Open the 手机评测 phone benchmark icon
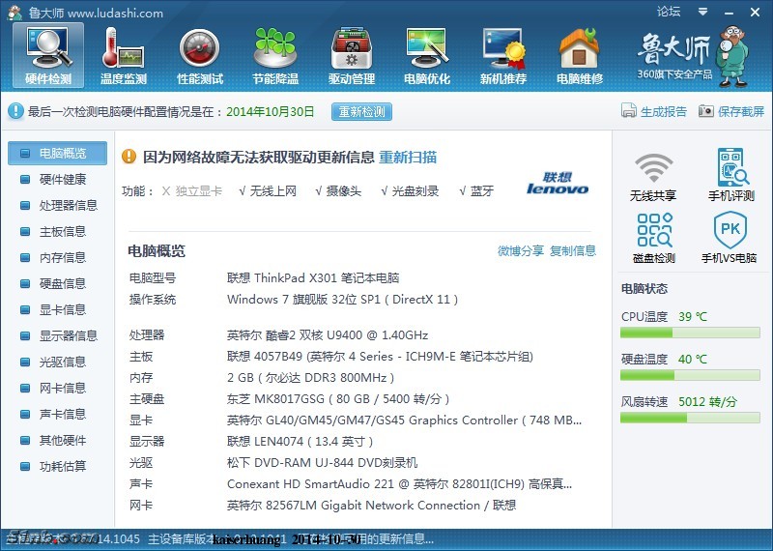Image resolution: width=773 pixels, height=551 pixels. coord(730,175)
